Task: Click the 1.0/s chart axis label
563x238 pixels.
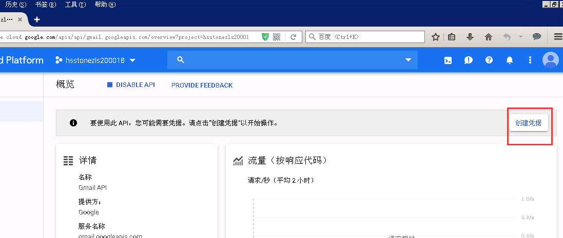Action: point(528,199)
